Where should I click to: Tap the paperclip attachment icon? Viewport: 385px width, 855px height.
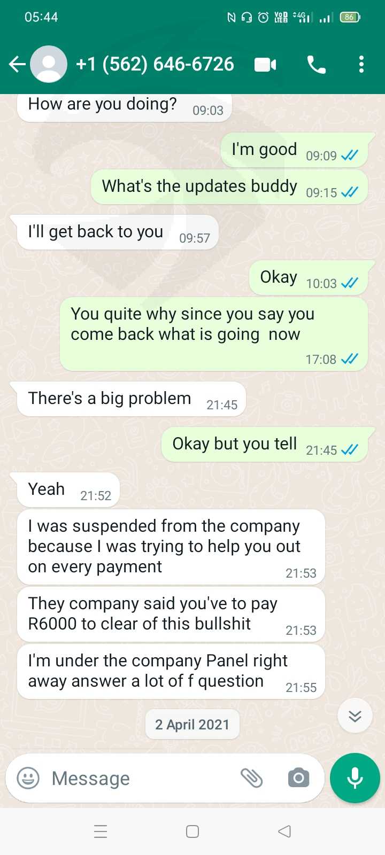tap(251, 778)
